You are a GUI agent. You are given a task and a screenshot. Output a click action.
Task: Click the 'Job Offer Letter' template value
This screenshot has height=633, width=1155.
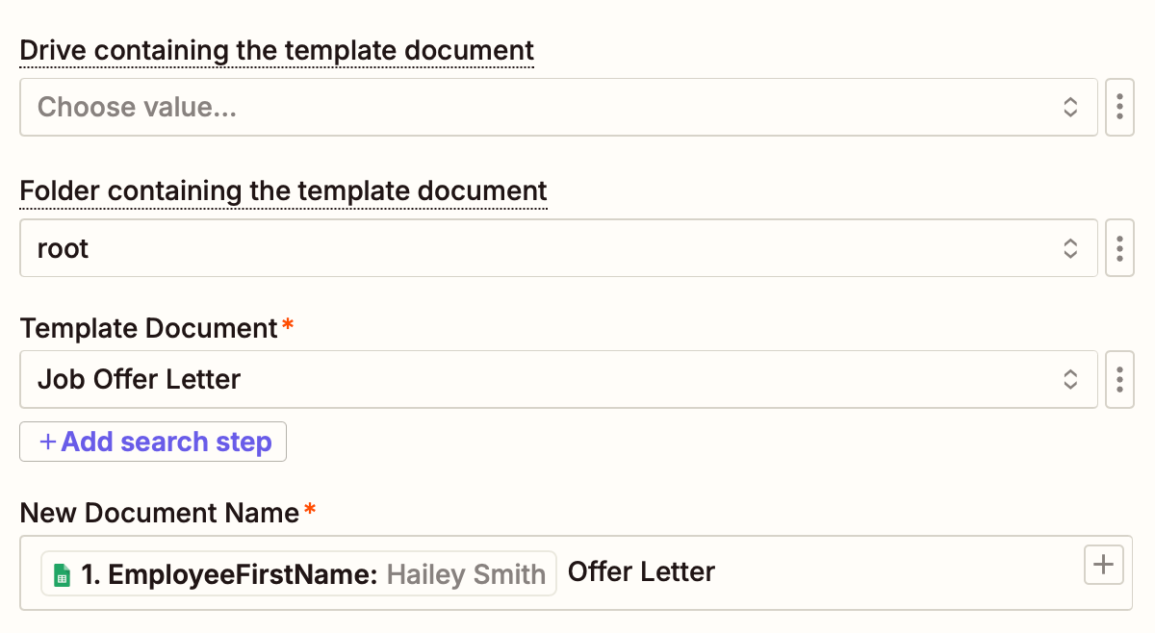click(x=139, y=379)
